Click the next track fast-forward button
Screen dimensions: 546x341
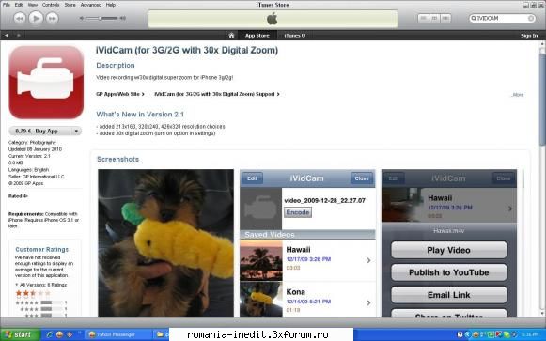click(53, 18)
